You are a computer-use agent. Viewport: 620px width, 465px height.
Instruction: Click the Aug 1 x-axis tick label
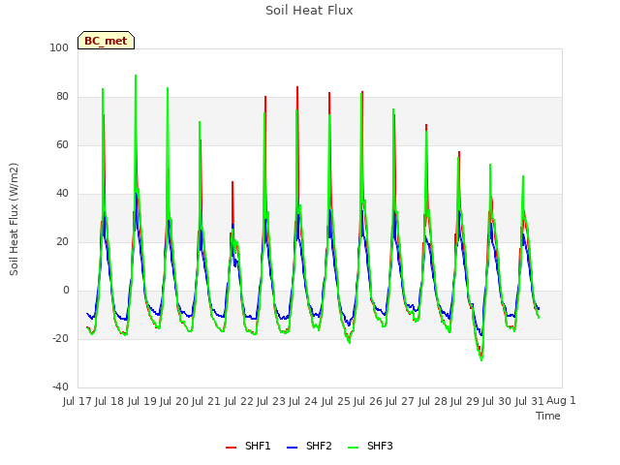[x=561, y=401]
